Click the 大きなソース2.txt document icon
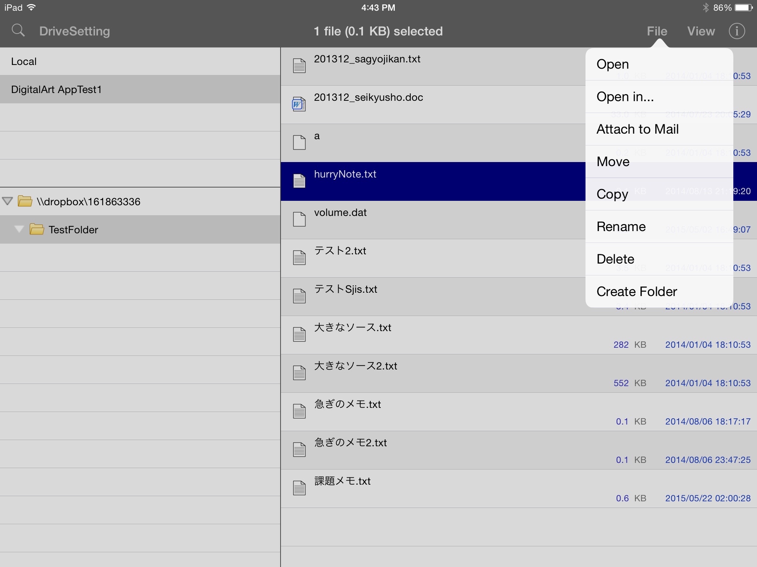 pos(299,373)
